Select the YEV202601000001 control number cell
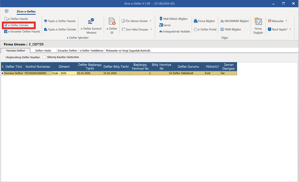The image size is (299, 182). [38, 73]
